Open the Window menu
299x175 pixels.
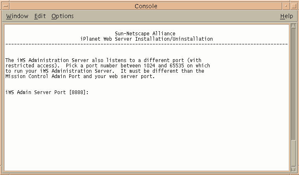point(17,16)
